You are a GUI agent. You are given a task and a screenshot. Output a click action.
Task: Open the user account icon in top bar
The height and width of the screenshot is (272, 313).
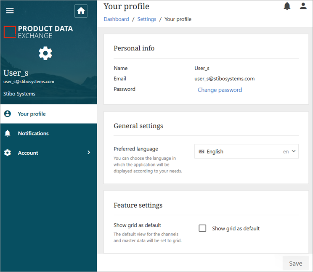(x=303, y=6)
